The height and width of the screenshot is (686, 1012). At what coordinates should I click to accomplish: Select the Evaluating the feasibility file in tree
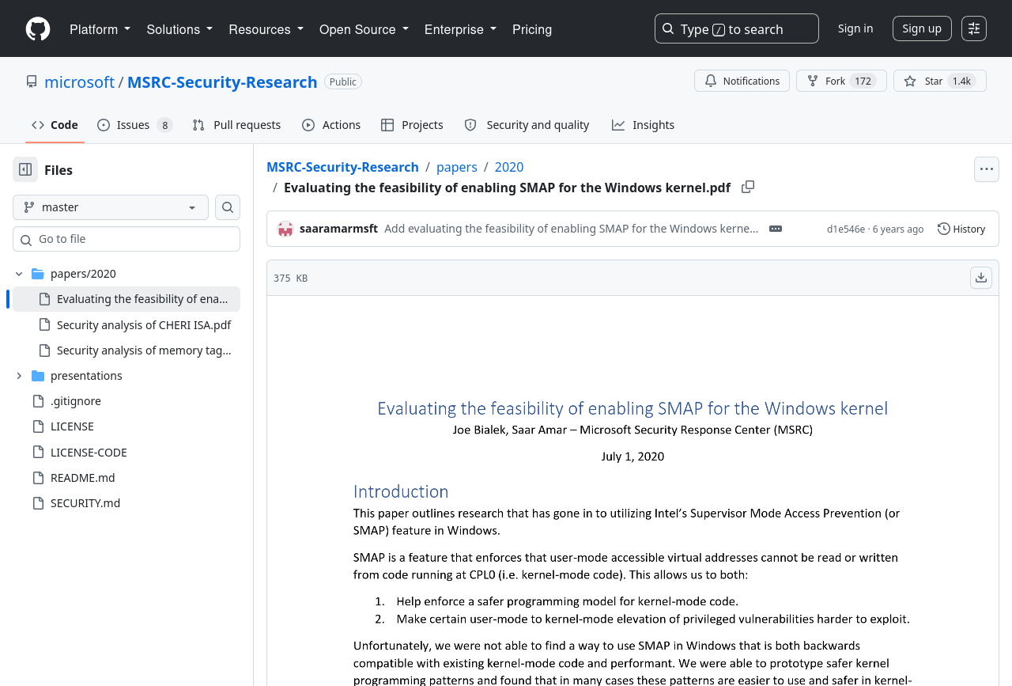pos(126,299)
